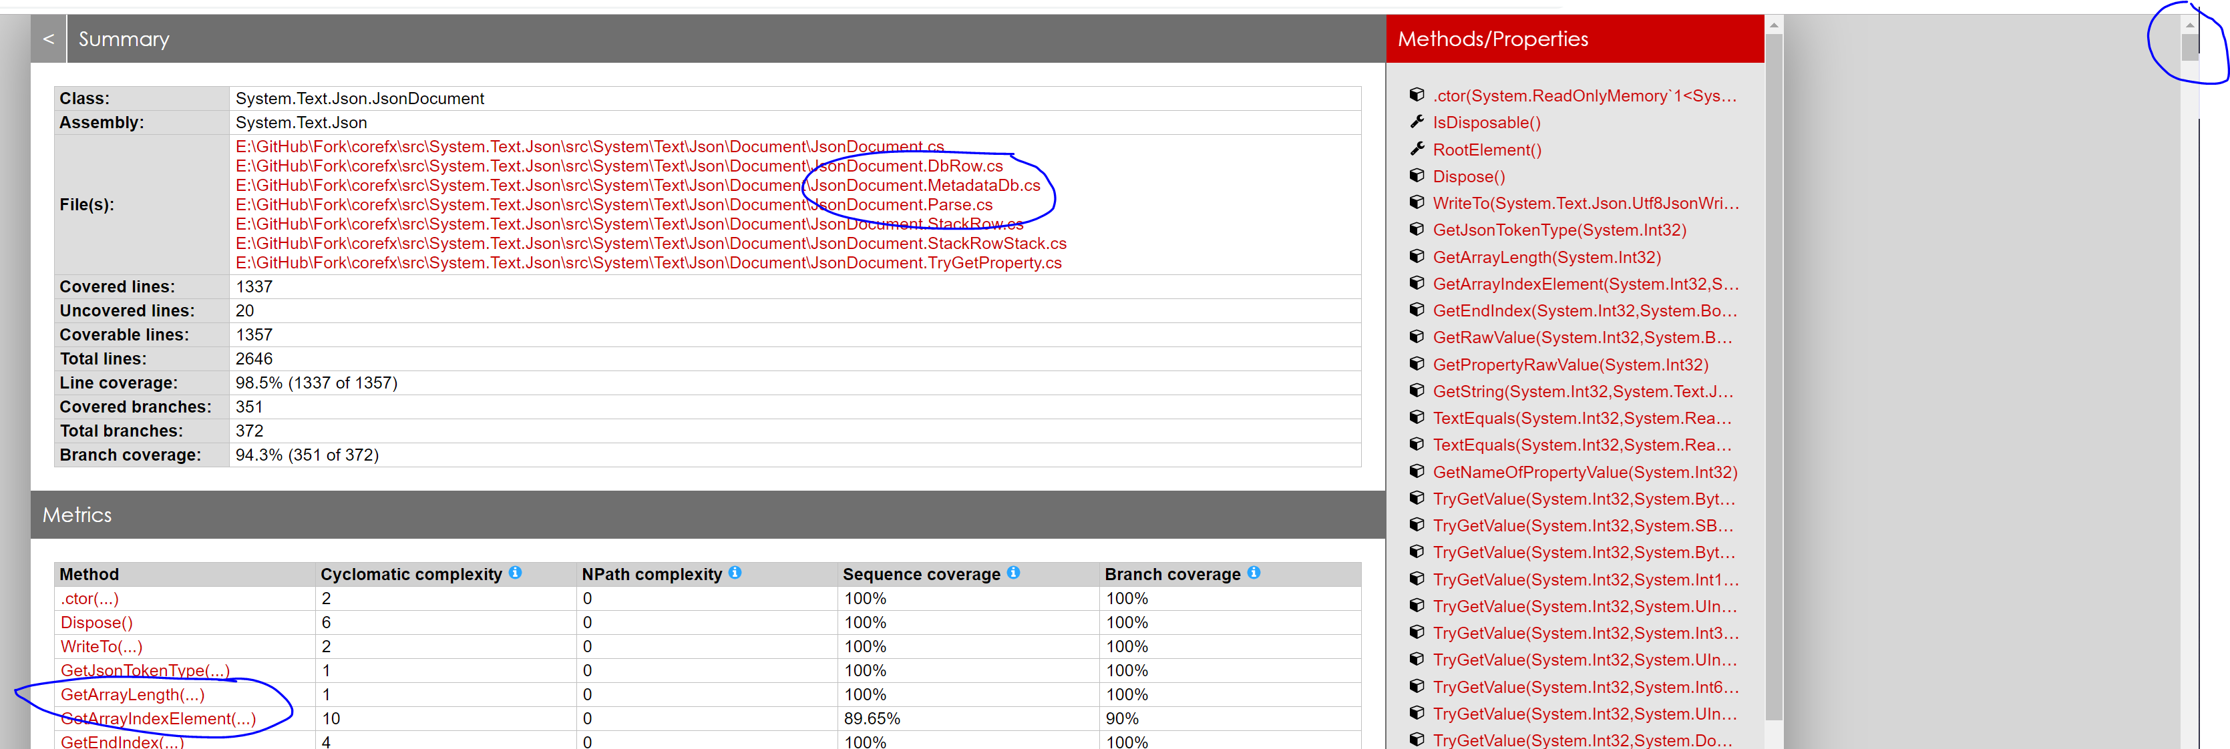Click info icon beside Sequence coverage header

(x=1013, y=573)
